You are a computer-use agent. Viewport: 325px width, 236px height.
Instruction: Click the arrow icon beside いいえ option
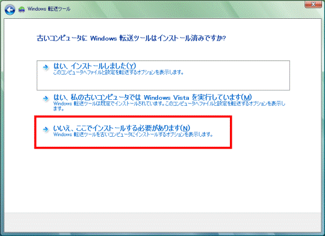coord(45,129)
